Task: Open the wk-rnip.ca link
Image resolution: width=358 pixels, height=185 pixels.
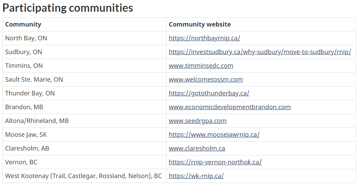Action: [x=196, y=176]
